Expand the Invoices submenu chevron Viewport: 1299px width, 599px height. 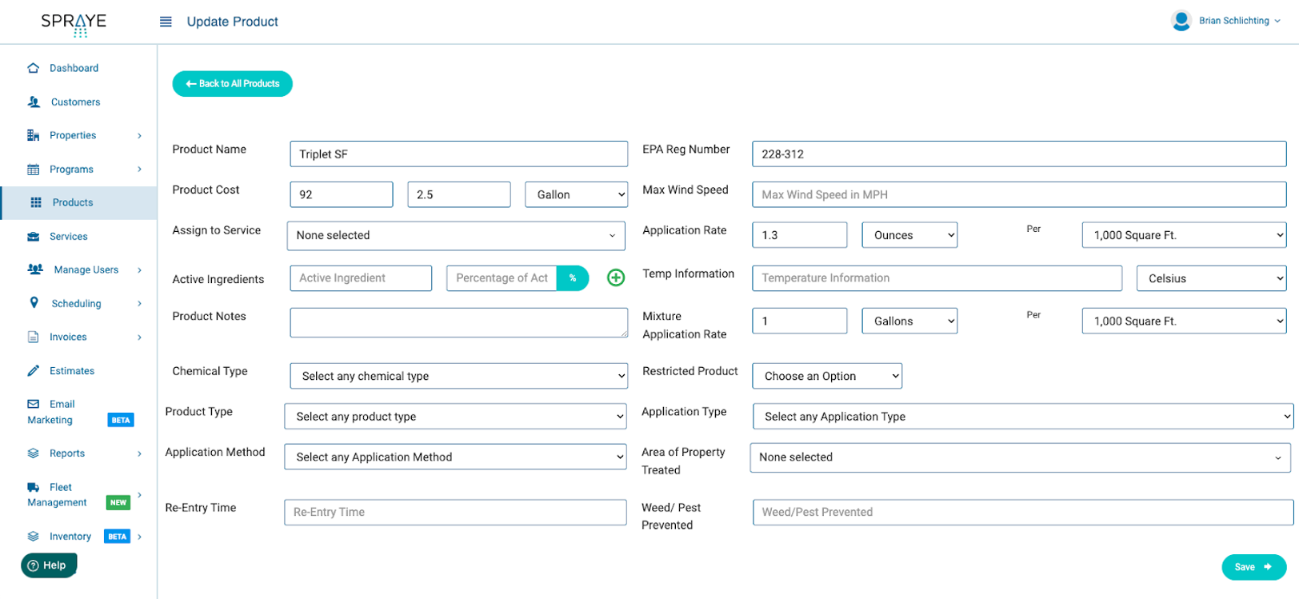139,337
